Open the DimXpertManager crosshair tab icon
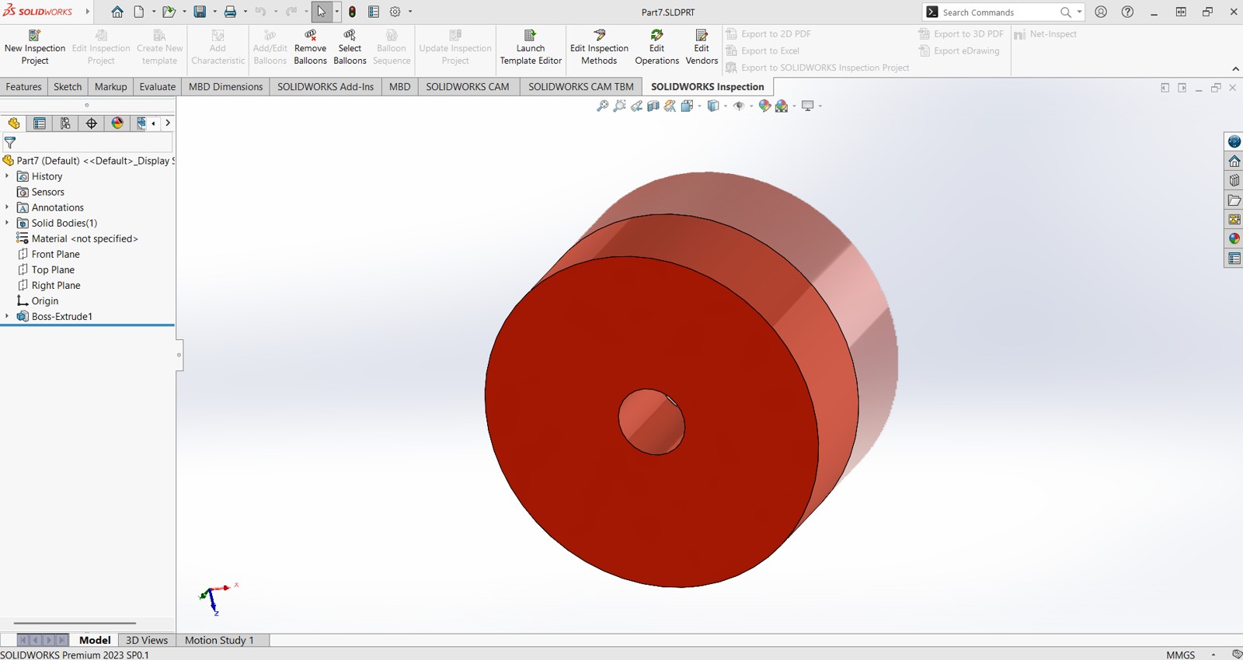 point(92,123)
